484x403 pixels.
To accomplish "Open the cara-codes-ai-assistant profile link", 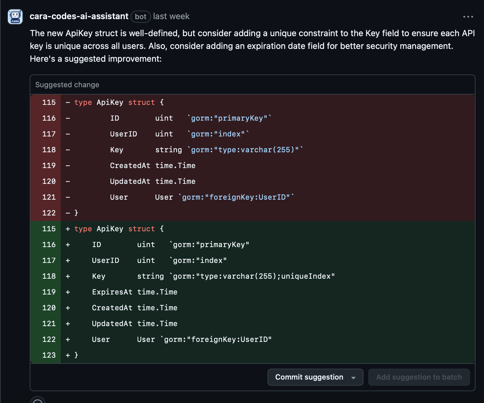I will pos(79,16).
